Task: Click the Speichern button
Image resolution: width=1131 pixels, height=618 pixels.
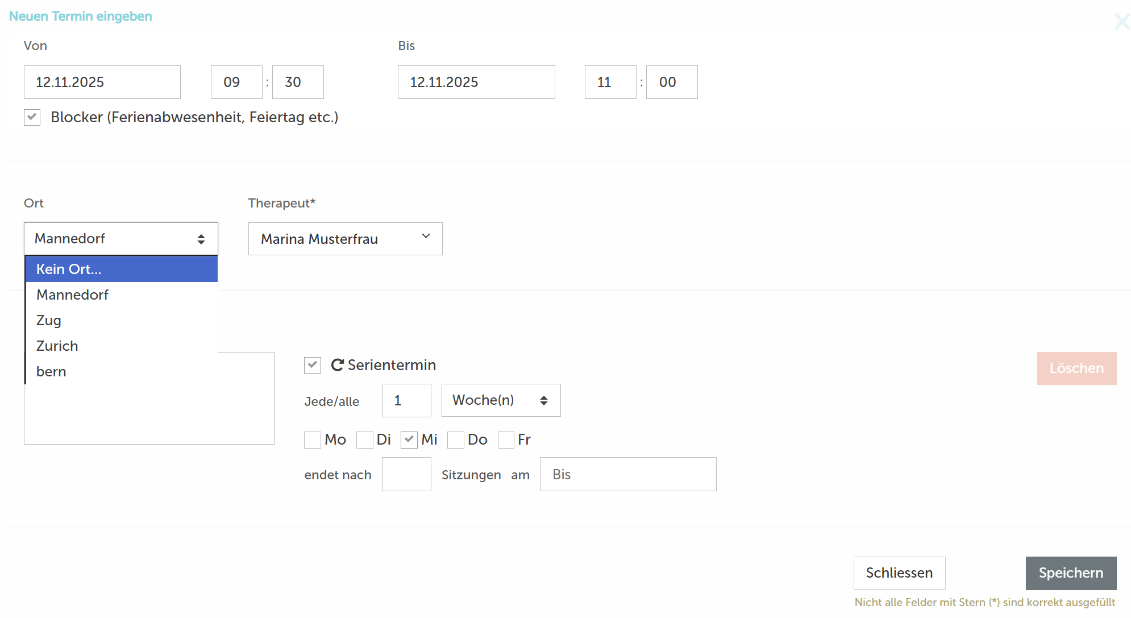Action: tap(1071, 573)
